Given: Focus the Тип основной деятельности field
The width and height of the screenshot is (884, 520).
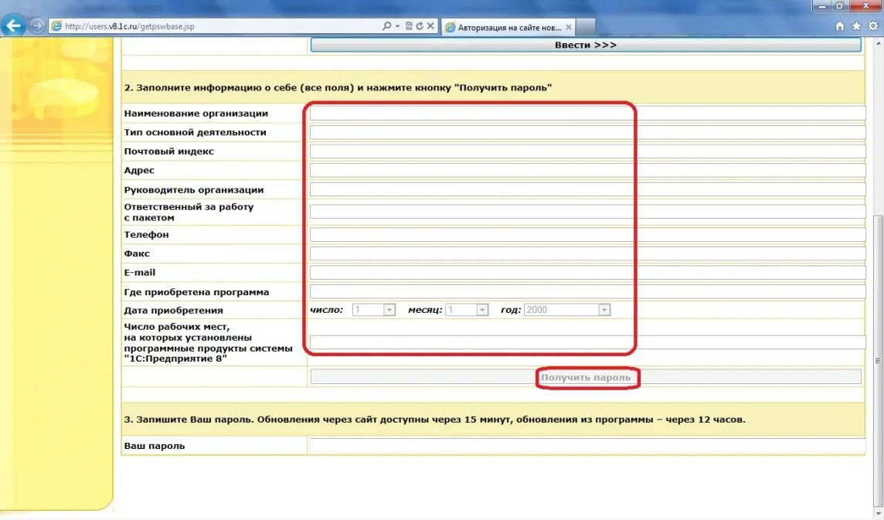Looking at the screenshot, I should [587, 133].
